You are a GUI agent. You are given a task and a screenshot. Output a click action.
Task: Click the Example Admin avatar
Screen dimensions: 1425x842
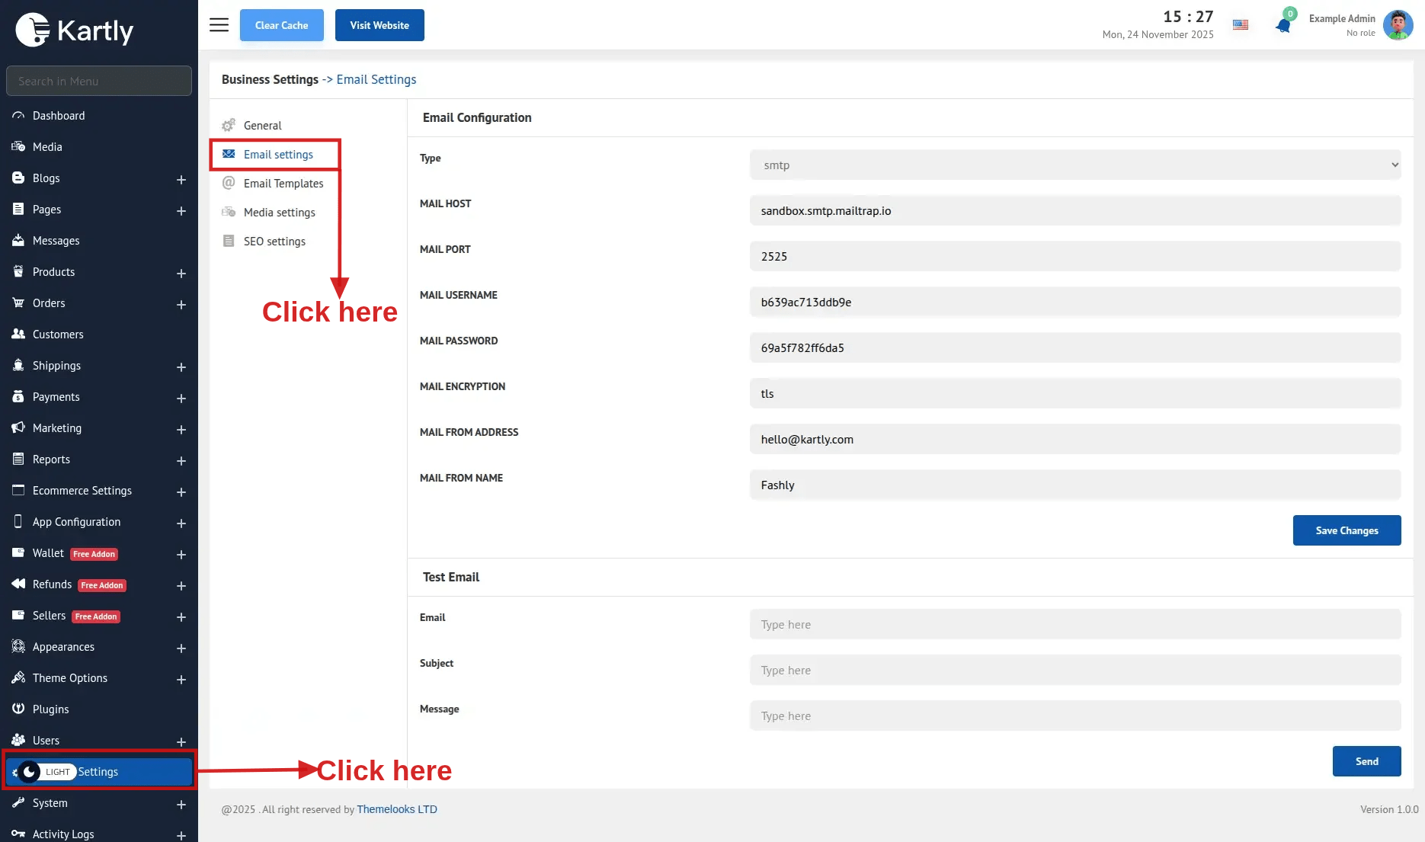[x=1398, y=25]
